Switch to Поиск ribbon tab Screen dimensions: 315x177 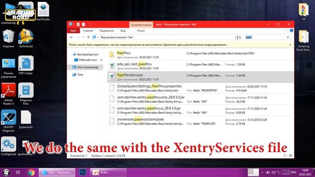click(141, 30)
